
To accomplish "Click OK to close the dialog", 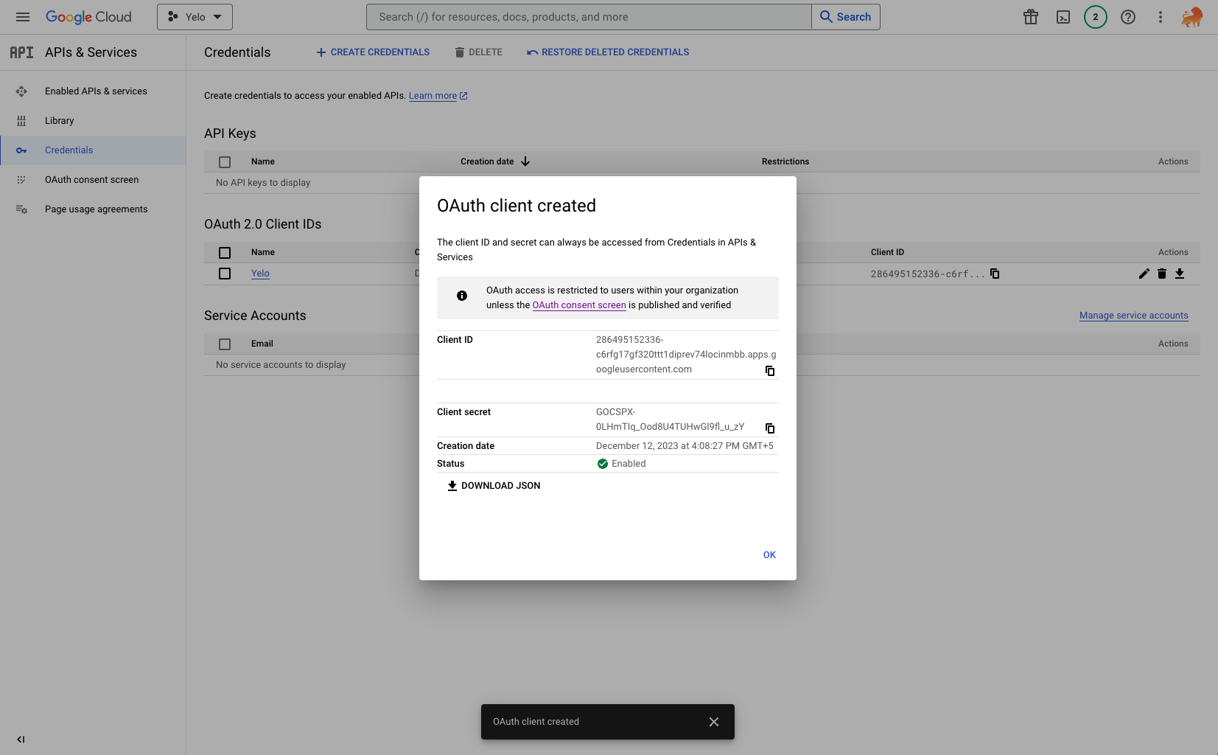I will click(x=769, y=555).
